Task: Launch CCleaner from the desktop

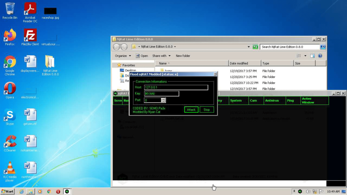Action: pyautogui.click(x=10, y=143)
